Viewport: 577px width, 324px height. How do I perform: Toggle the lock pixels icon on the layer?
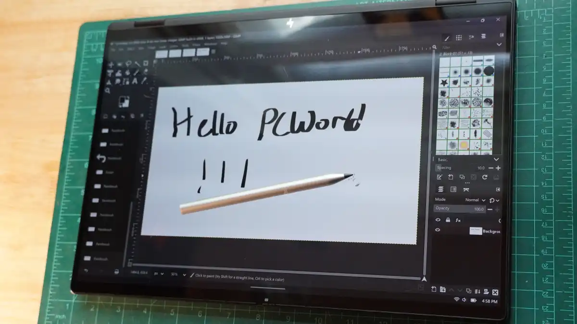pyautogui.click(x=448, y=220)
